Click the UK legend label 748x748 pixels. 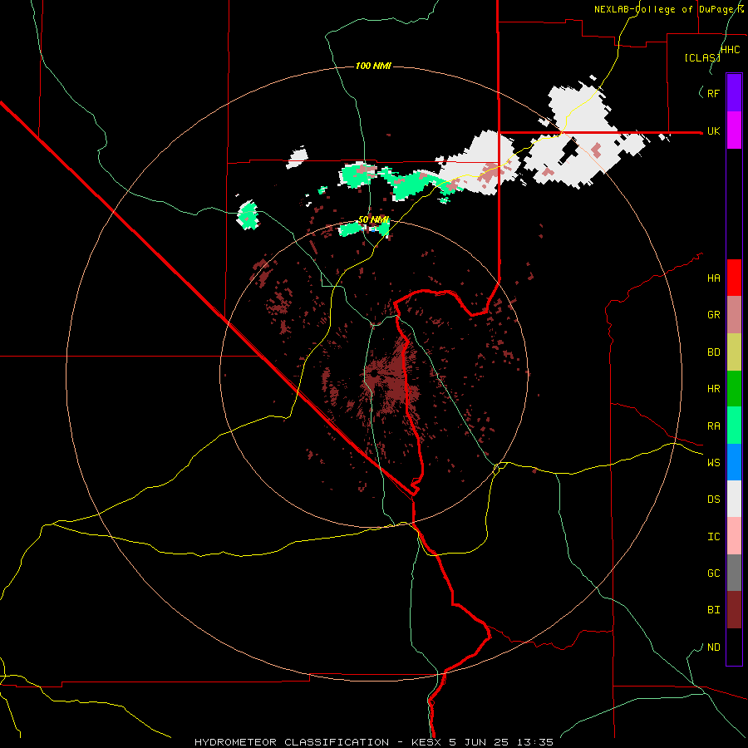[713, 131]
